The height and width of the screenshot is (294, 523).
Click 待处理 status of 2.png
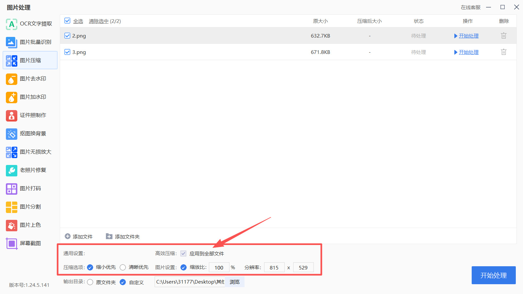(419, 36)
